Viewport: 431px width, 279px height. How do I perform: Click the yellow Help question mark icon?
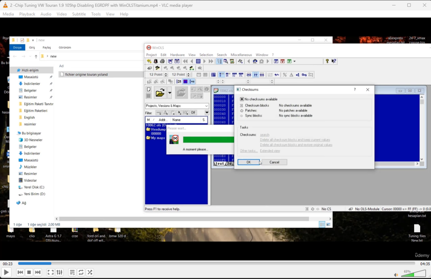coord(327,61)
